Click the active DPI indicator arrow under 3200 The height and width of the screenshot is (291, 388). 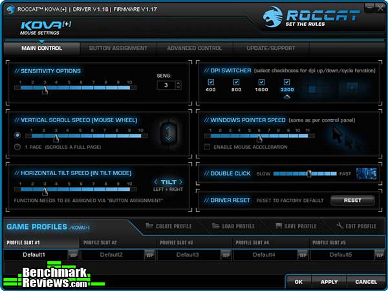coord(286,97)
